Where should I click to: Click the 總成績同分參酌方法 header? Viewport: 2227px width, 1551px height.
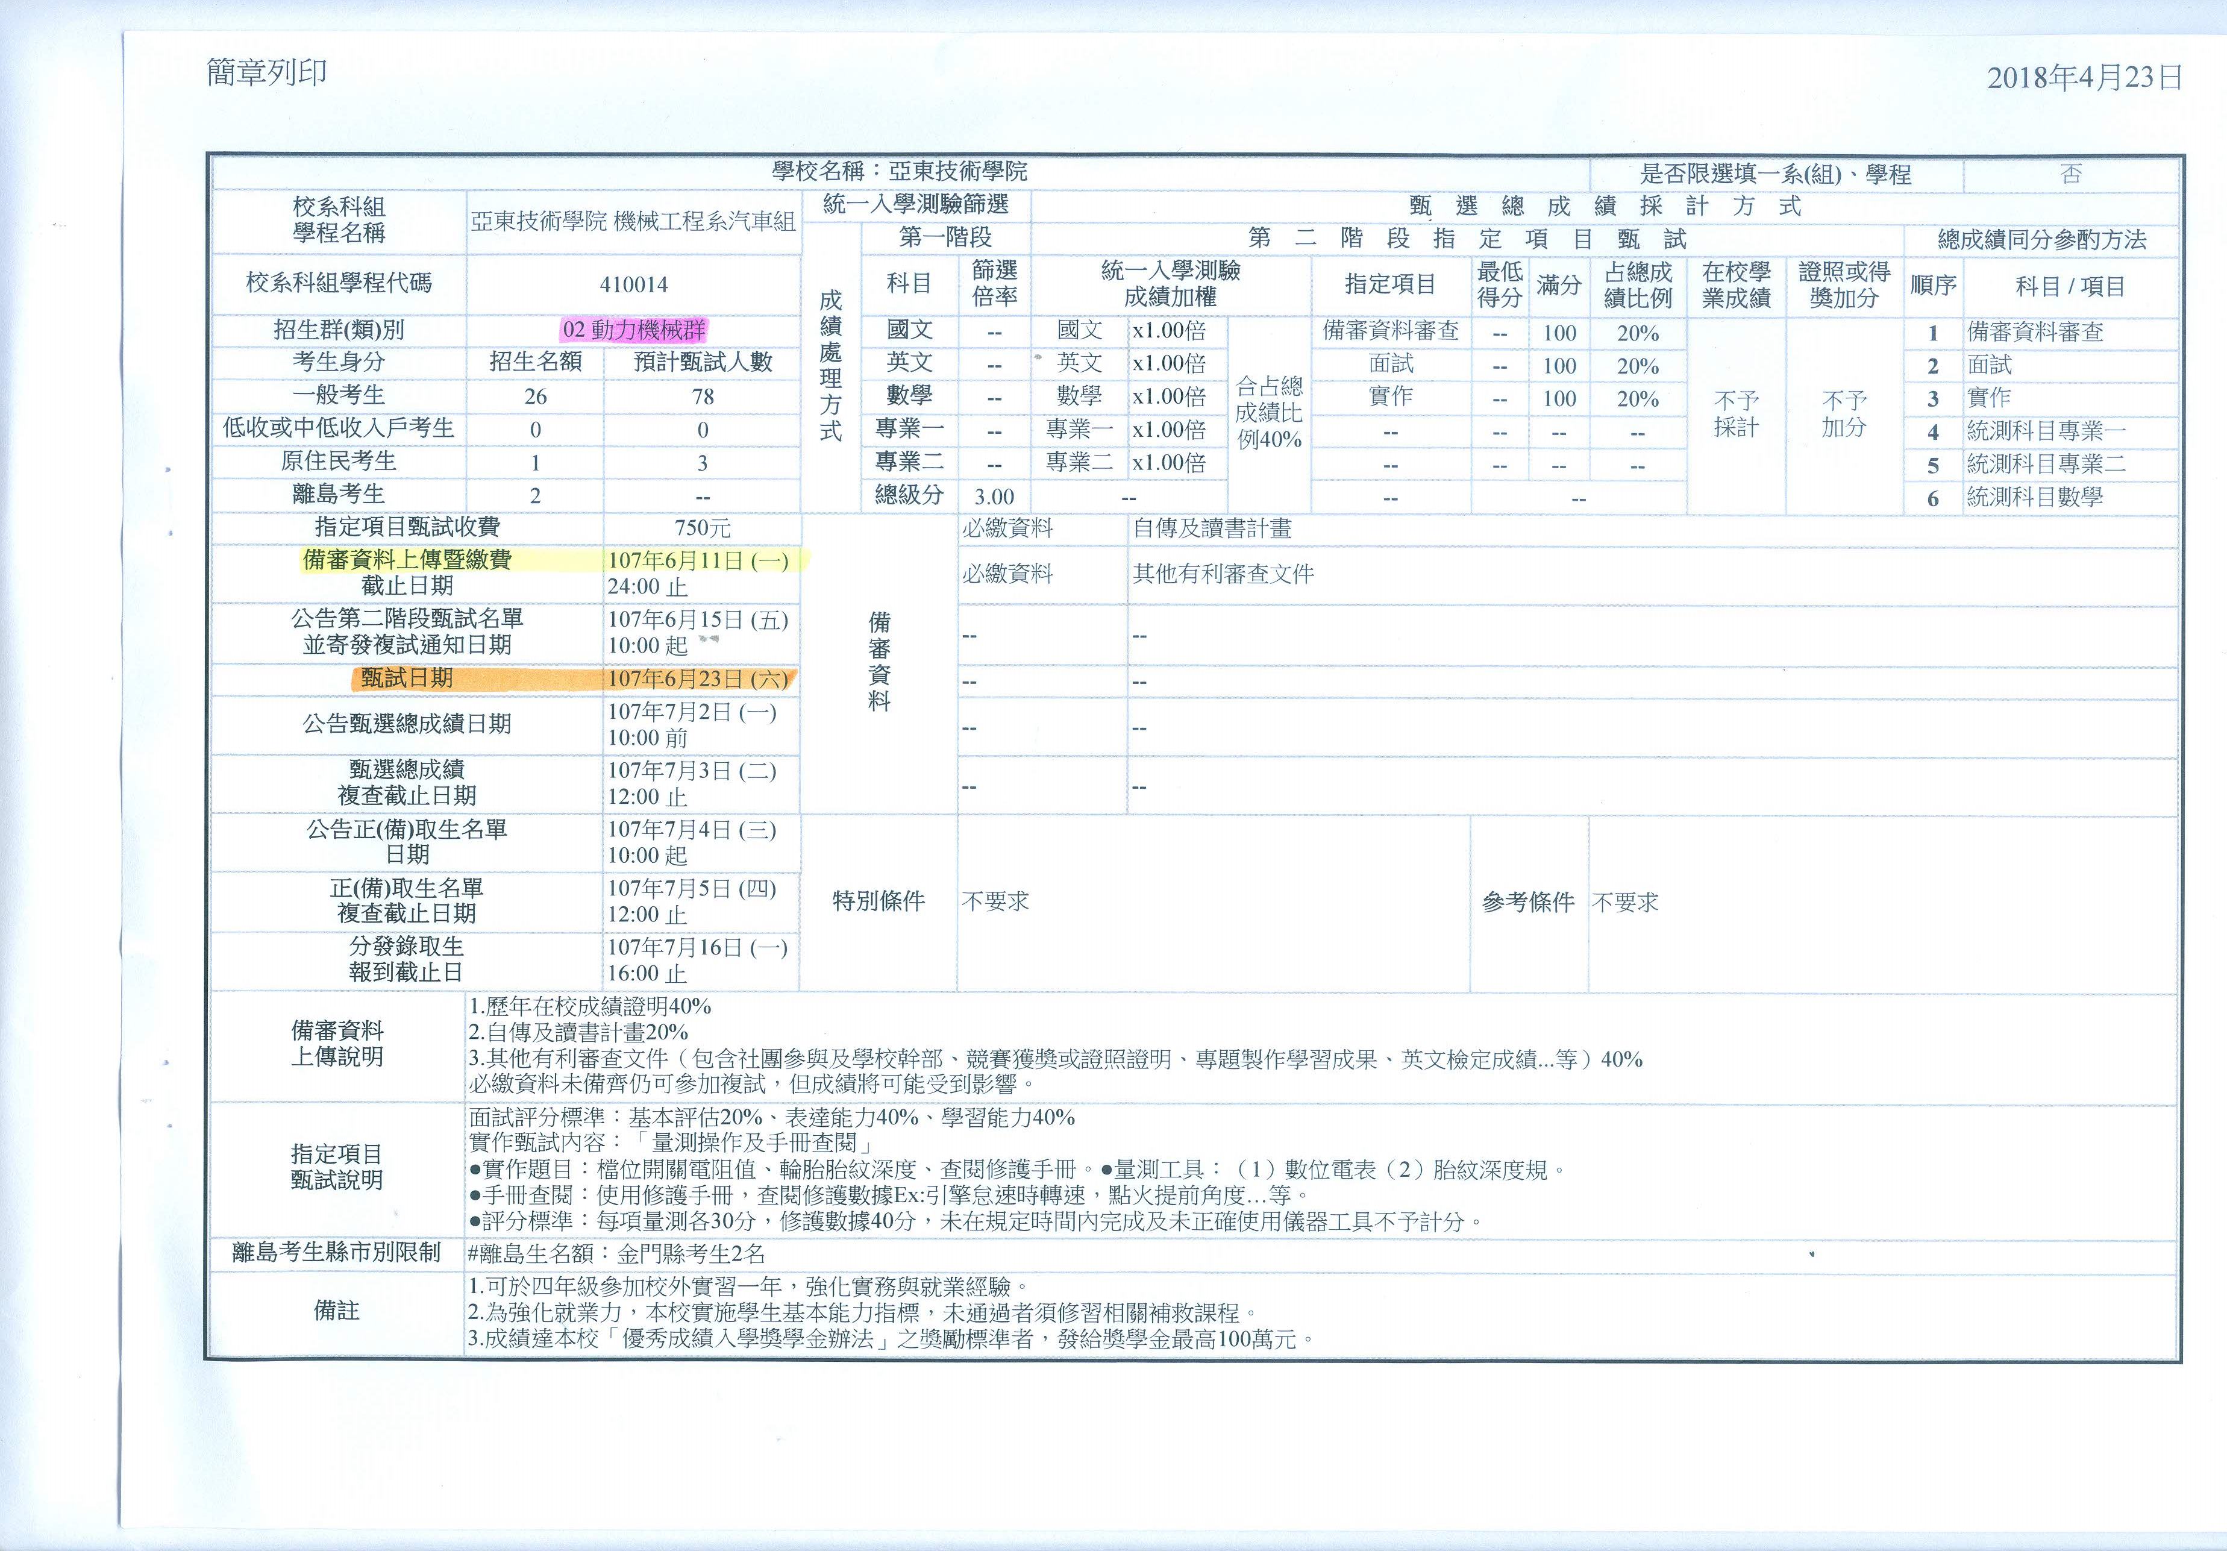(x=2042, y=240)
